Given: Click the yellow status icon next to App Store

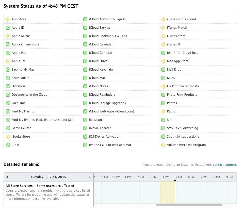Looking at the screenshot, I should (8, 20).
